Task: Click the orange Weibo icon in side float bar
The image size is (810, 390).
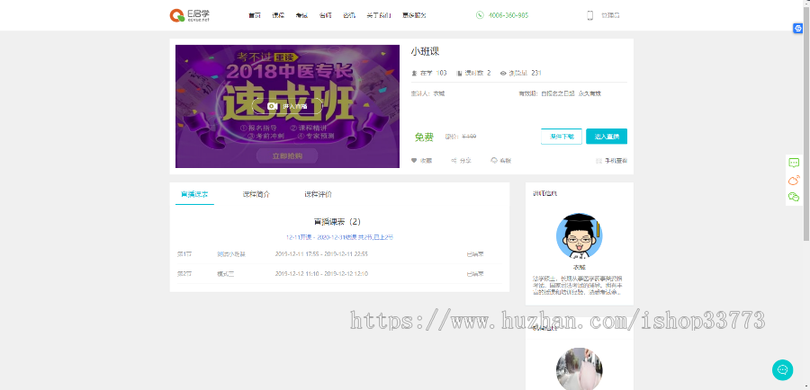Action: point(794,180)
